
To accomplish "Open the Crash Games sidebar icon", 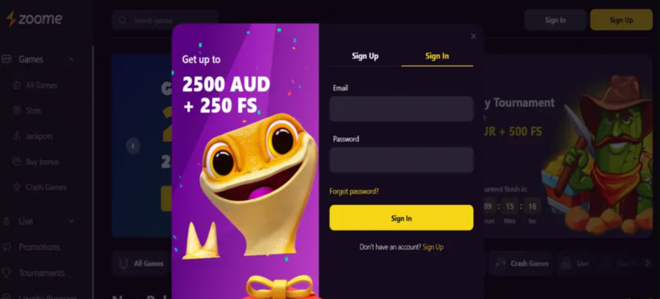I will point(16,187).
